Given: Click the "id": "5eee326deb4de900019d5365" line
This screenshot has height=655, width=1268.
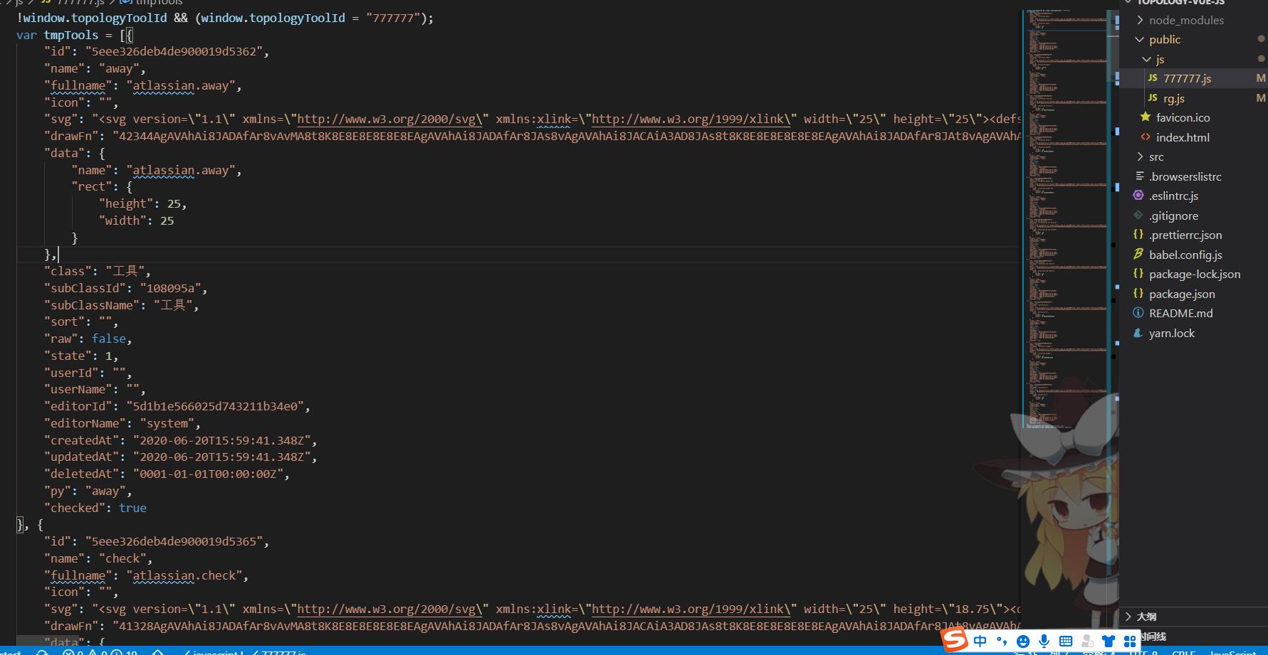Looking at the screenshot, I should (x=157, y=542).
